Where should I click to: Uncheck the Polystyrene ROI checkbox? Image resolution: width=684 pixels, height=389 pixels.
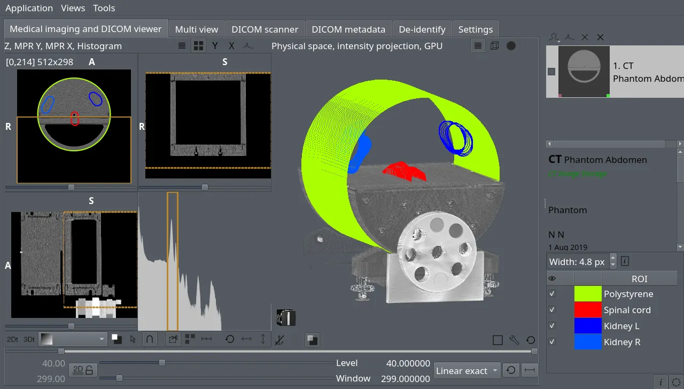click(552, 294)
